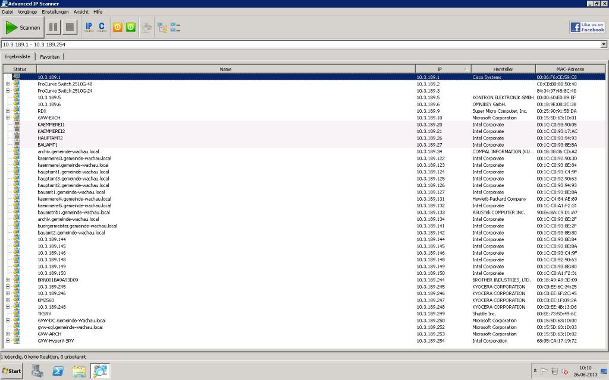Open the Ansicht menu
The image size is (609, 380).
(x=81, y=12)
